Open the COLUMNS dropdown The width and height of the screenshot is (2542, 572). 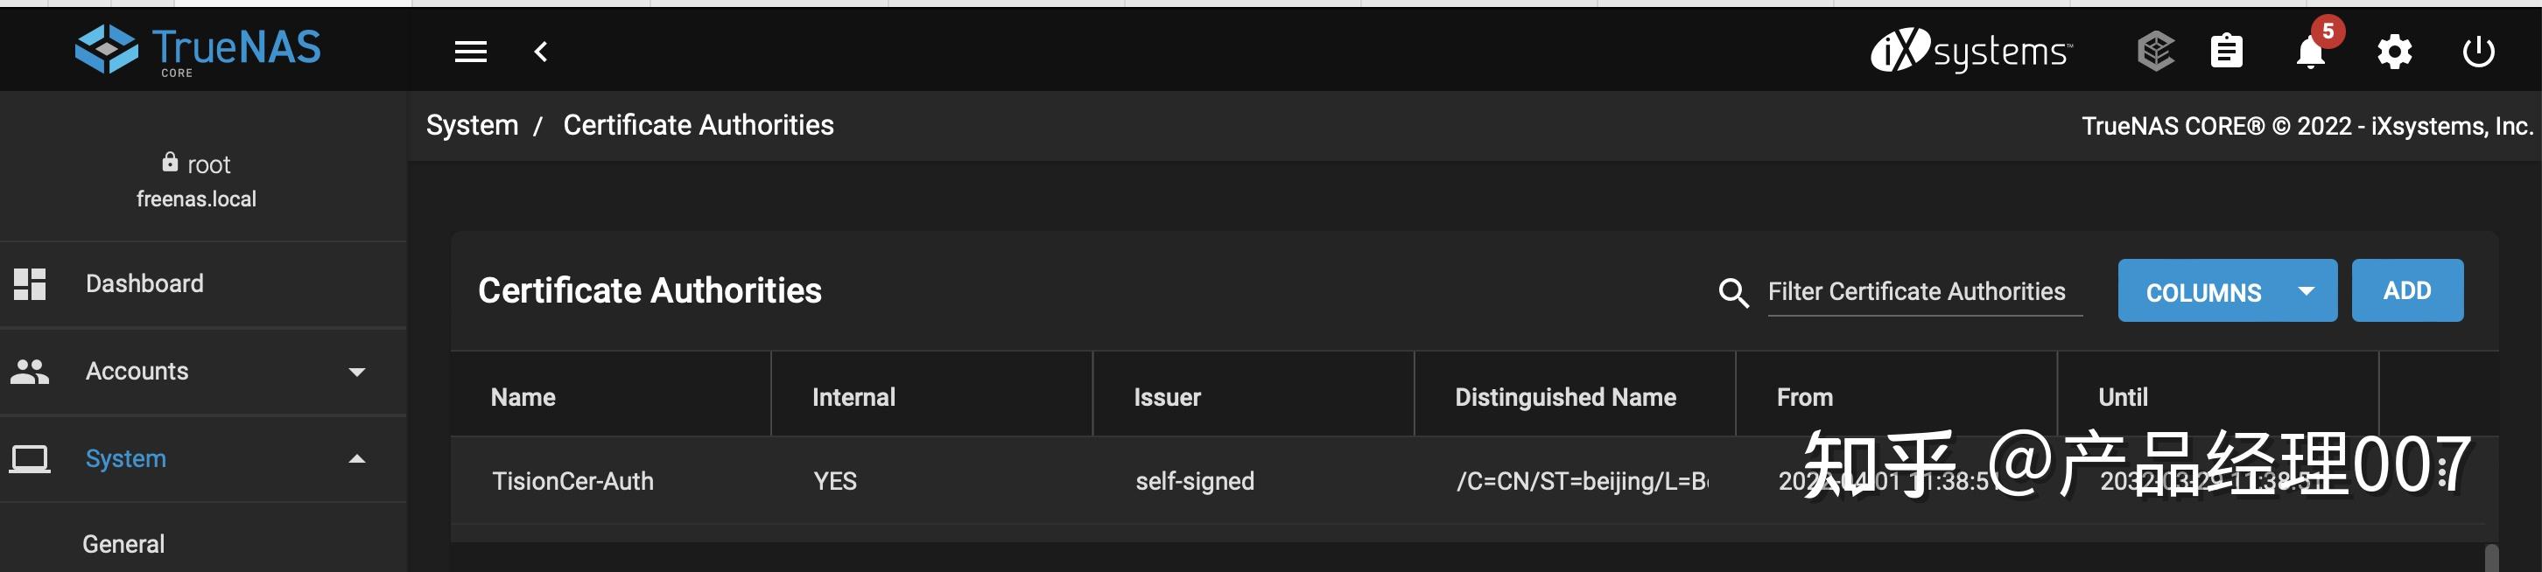pyautogui.click(x=2227, y=291)
